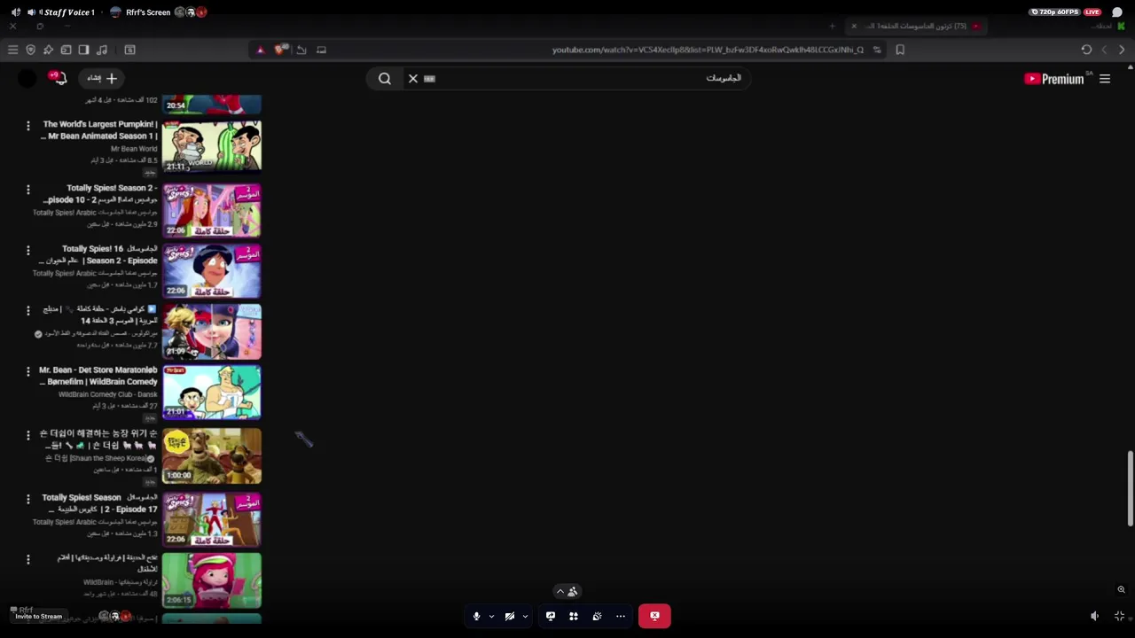Open the Discord more options ellipsis
The image size is (1135, 638).
point(621,616)
